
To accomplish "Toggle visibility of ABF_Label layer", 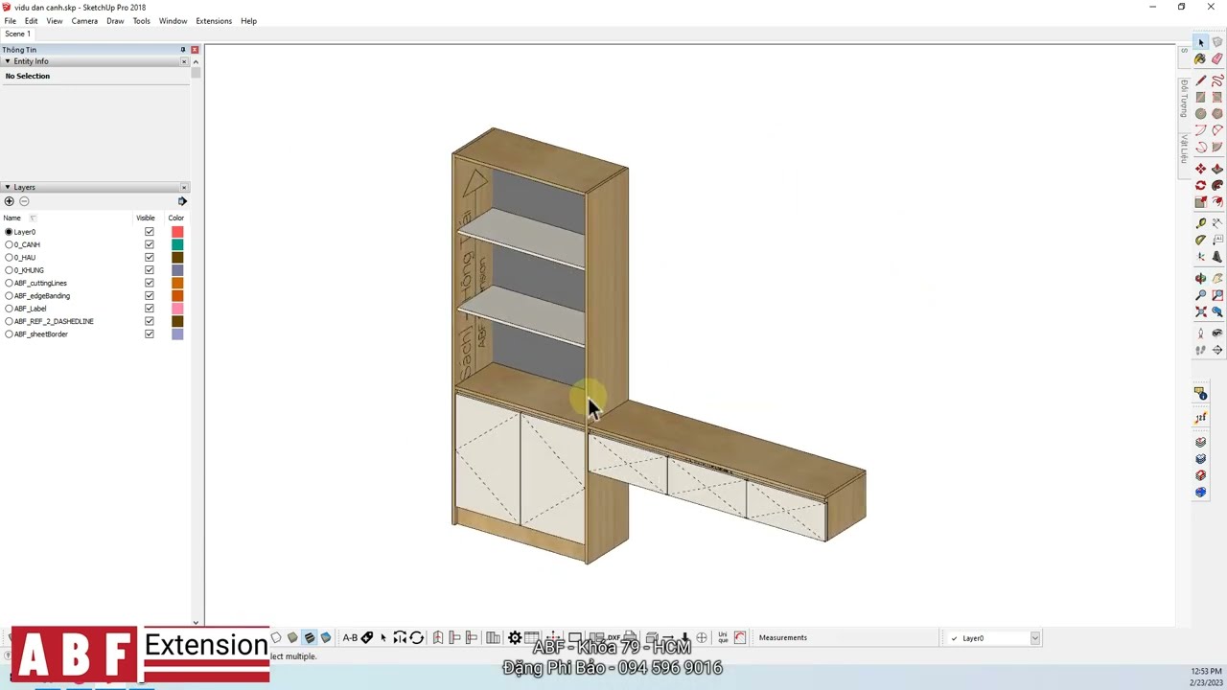I will click(x=149, y=309).
